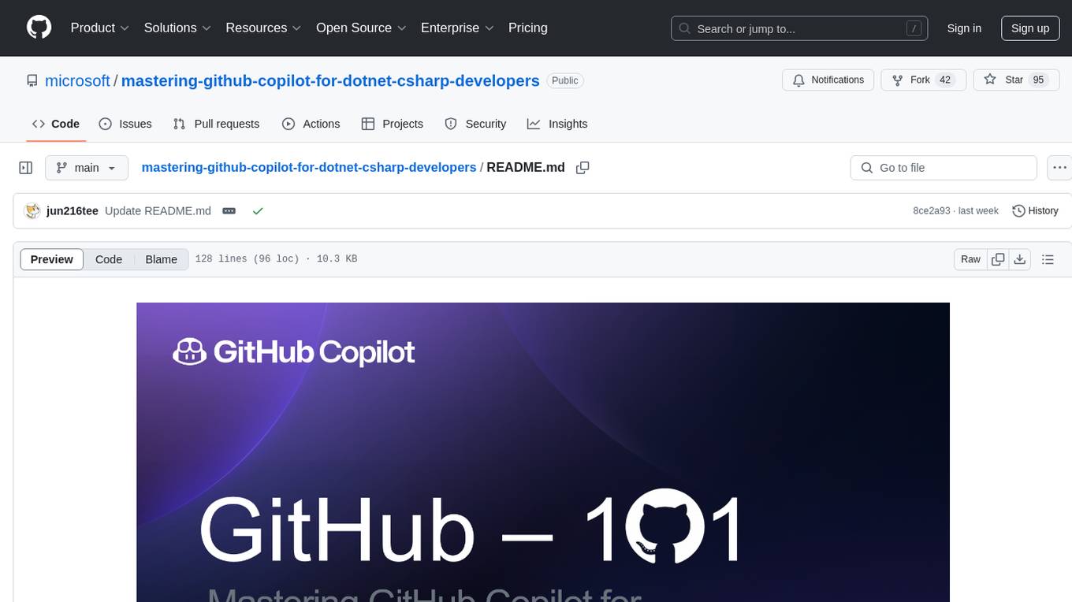Copy raw file contents icon
This screenshot has width=1072, height=602.
click(x=998, y=259)
